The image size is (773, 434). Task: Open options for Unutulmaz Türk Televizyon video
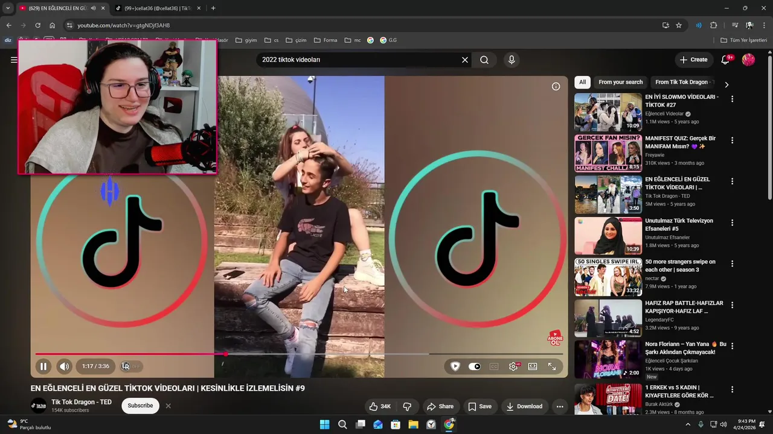point(733,222)
